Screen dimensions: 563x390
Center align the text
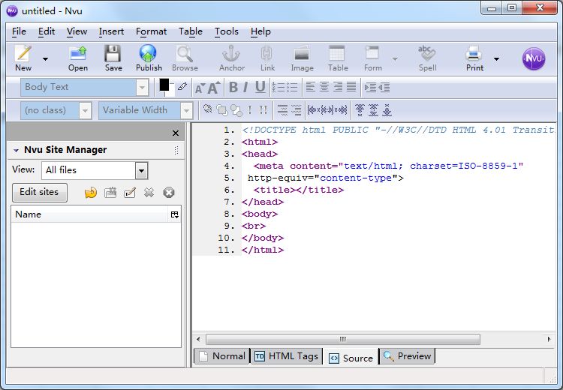click(x=324, y=87)
